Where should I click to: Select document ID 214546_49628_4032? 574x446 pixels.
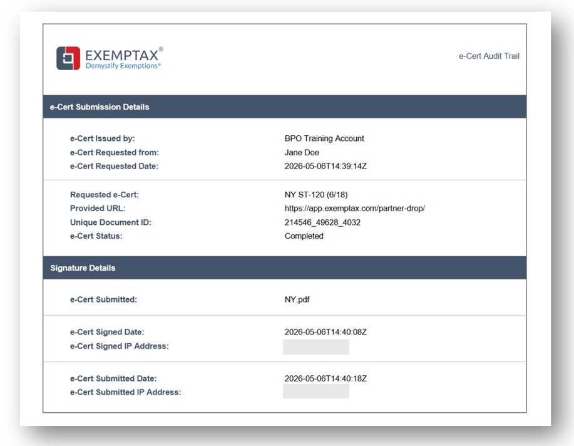coord(322,222)
